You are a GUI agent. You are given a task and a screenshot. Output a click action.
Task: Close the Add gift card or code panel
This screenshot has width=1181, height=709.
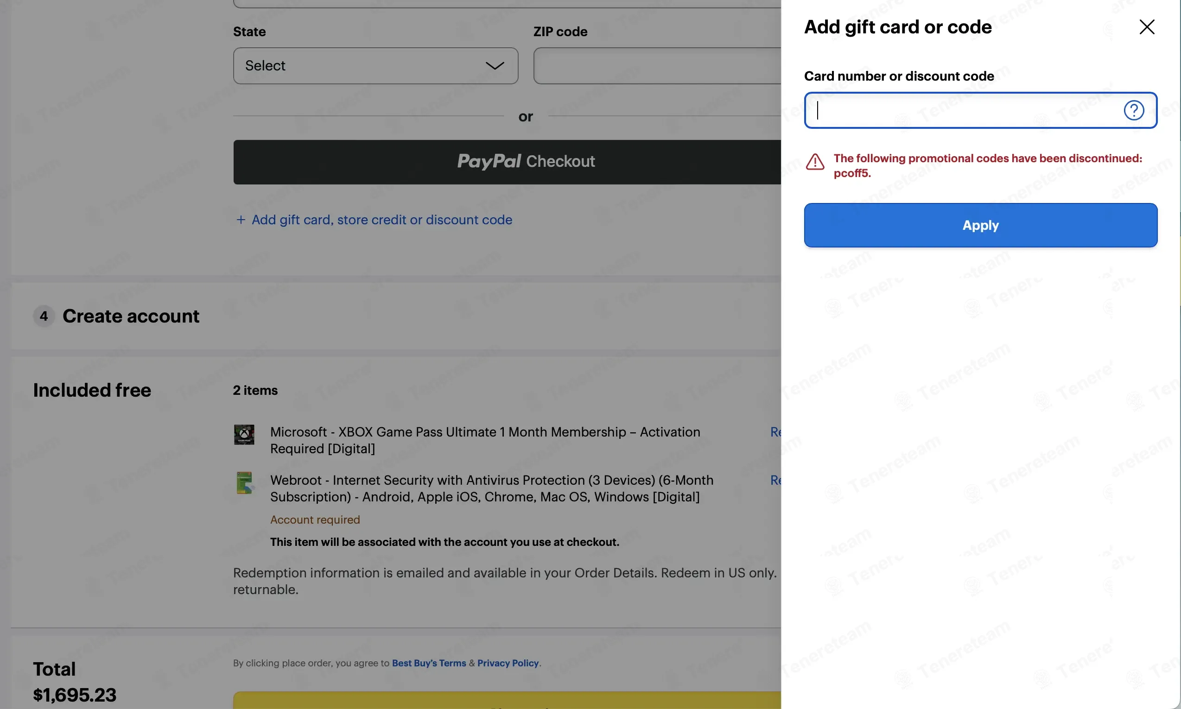point(1147,27)
